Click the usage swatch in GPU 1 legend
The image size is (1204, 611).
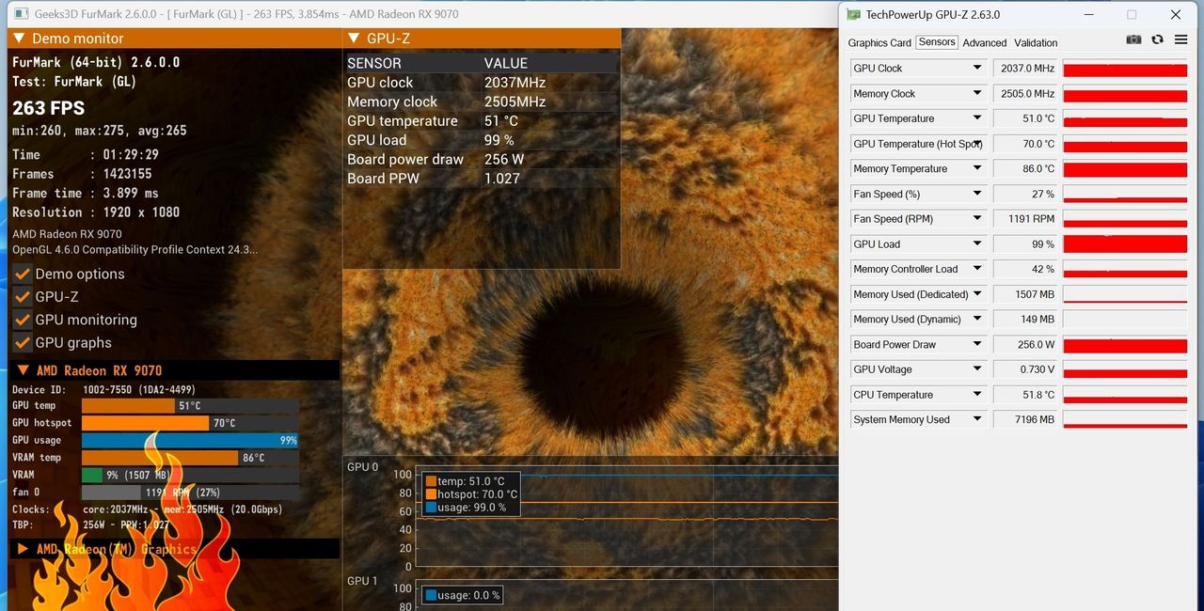coord(431,595)
